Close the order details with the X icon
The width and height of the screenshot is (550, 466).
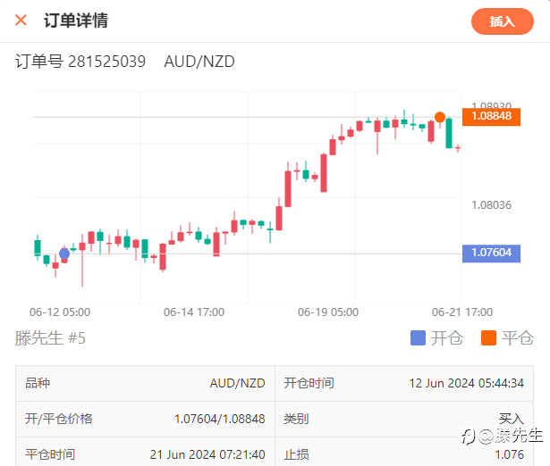21,21
